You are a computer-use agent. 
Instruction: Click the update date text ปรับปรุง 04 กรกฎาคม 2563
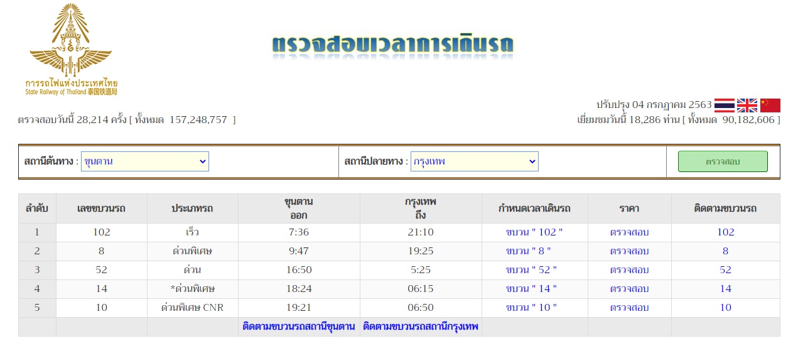654,105
